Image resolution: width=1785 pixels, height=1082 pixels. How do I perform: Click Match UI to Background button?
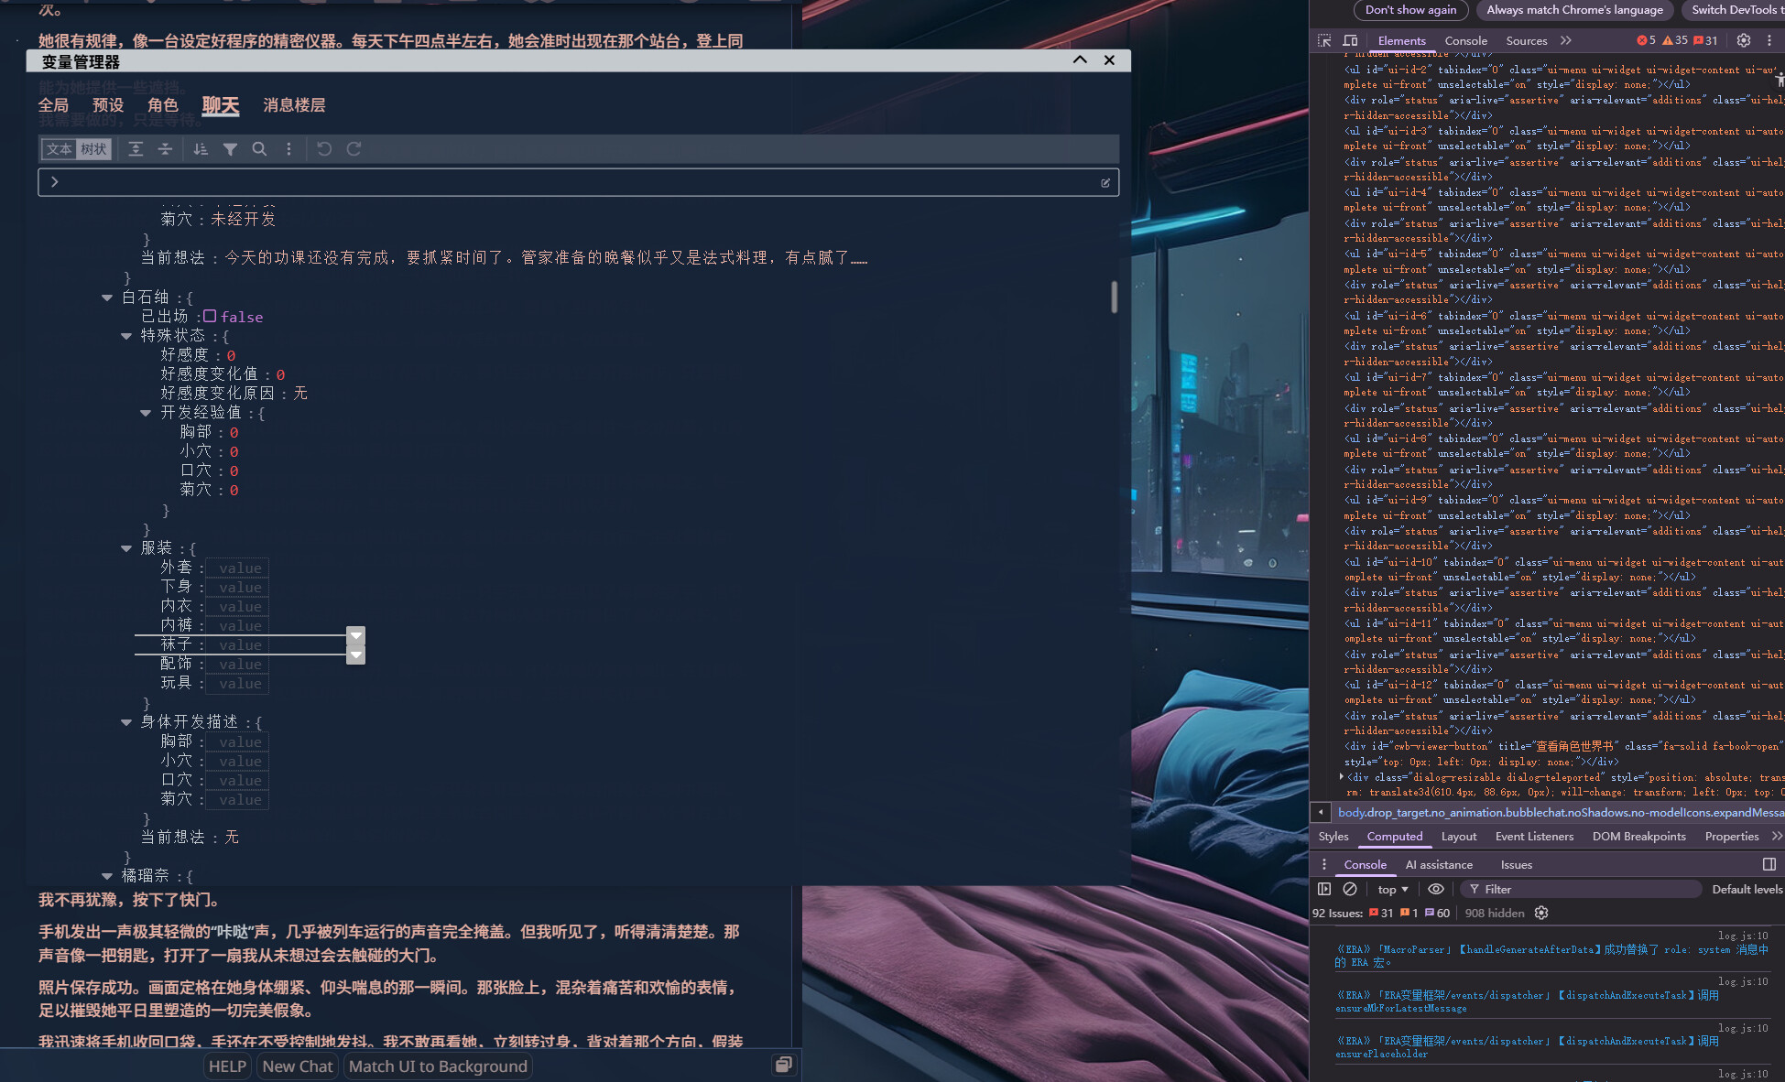click(x=438, y=1066)
